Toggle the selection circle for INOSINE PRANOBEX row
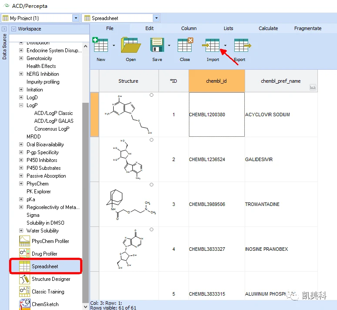Screen dimensions: 337x310 coord(152,229)
